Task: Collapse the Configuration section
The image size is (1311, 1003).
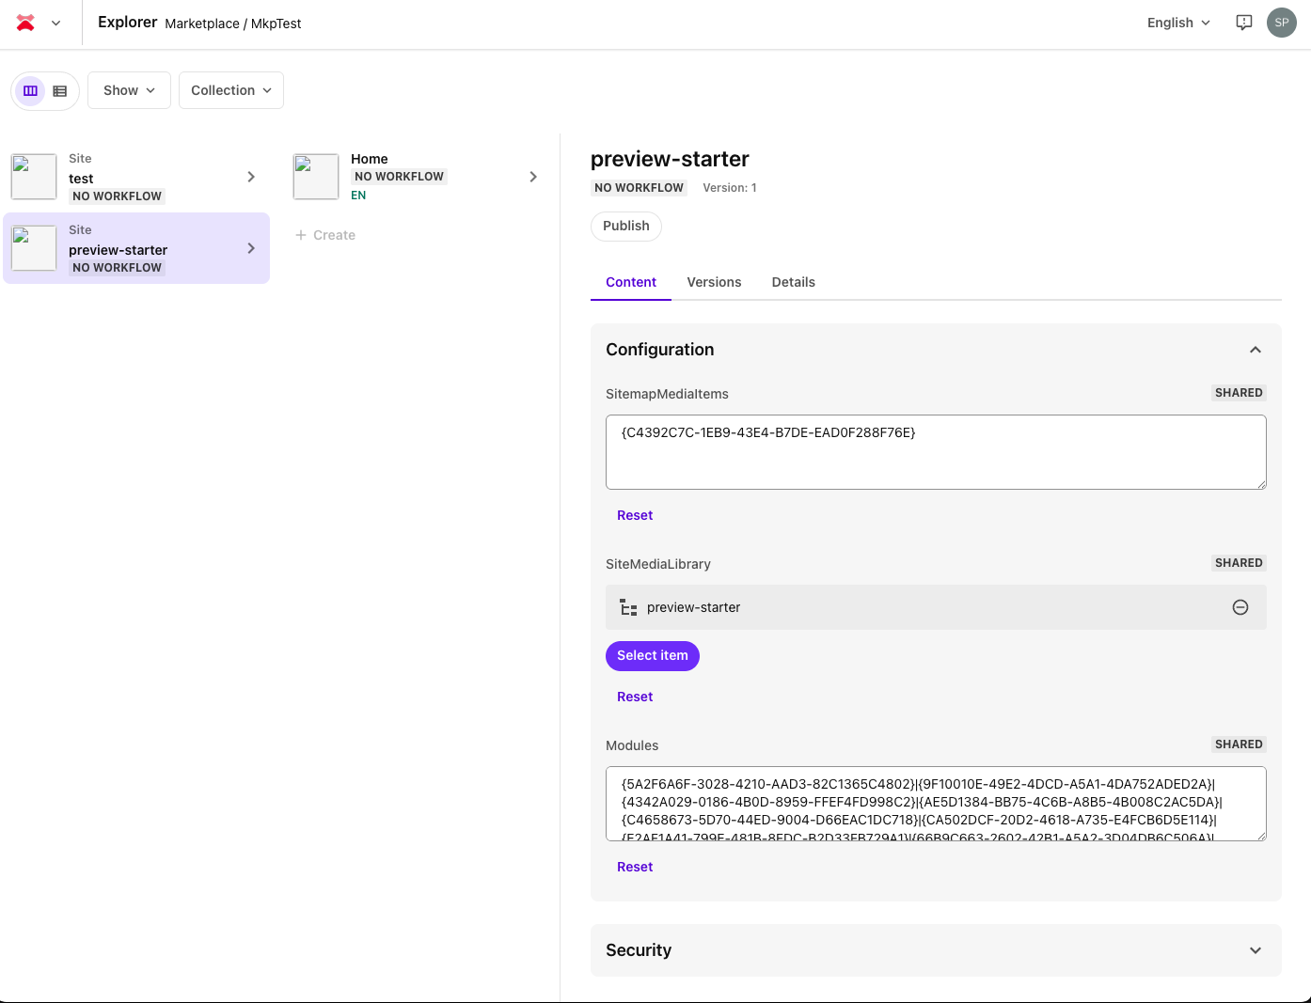Action: 1255,349
